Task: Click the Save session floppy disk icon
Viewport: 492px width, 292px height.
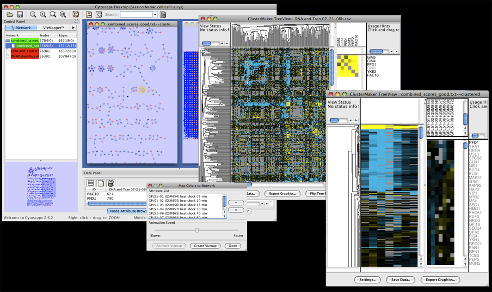Action: (20, 15)
